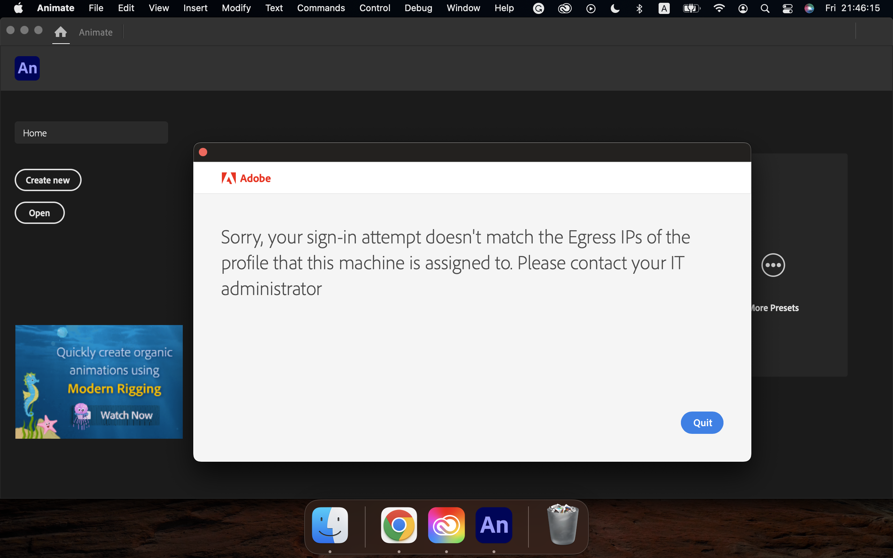Screen dimensions: 893x558
Task: Open the Window menu
Action: click(463, 8)
